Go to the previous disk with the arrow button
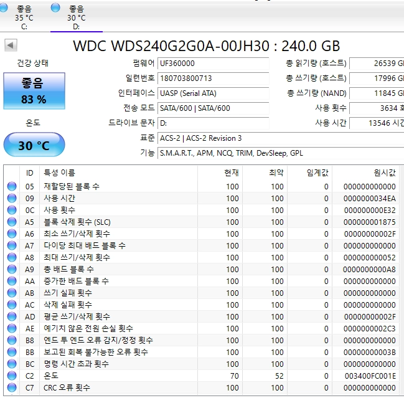Screen dimensions: 404x398 (11, 45)
